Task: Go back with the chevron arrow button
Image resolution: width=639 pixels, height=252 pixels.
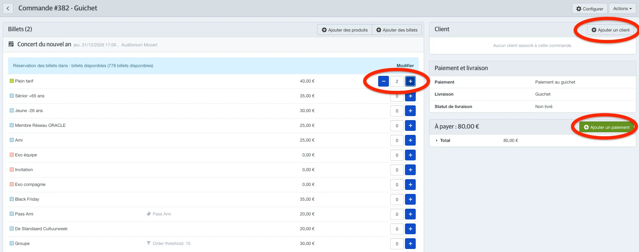Action: click(8, 8)
